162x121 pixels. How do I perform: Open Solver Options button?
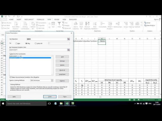pyautogui.click(x=62, y=81)
